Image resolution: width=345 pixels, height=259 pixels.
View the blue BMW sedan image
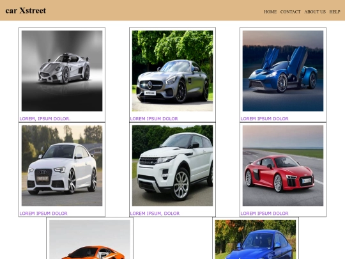(x=256, y=239)
